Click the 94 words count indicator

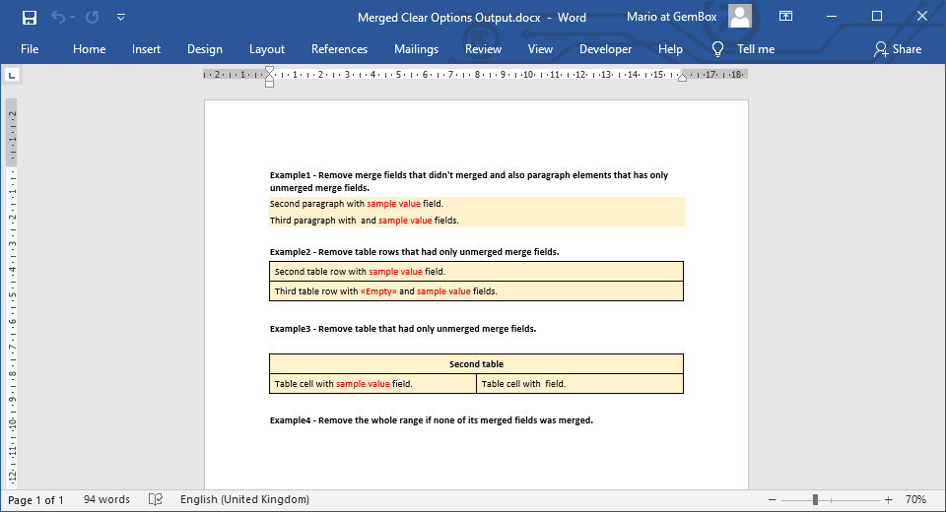point(106,500)
